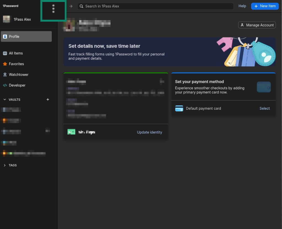The height and width of the screenshot is (229, 282).
Task: Click the Manage Account button
Action: [257, 25]
